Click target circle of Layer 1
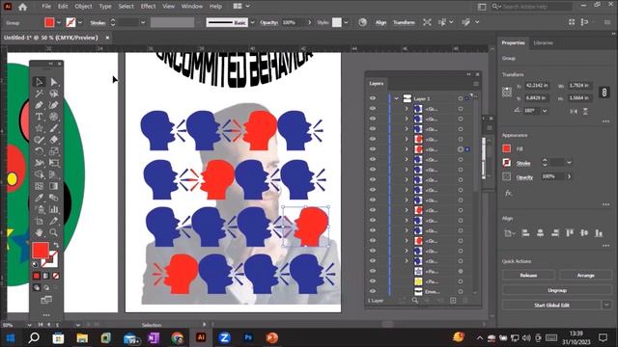 (461, 98)
